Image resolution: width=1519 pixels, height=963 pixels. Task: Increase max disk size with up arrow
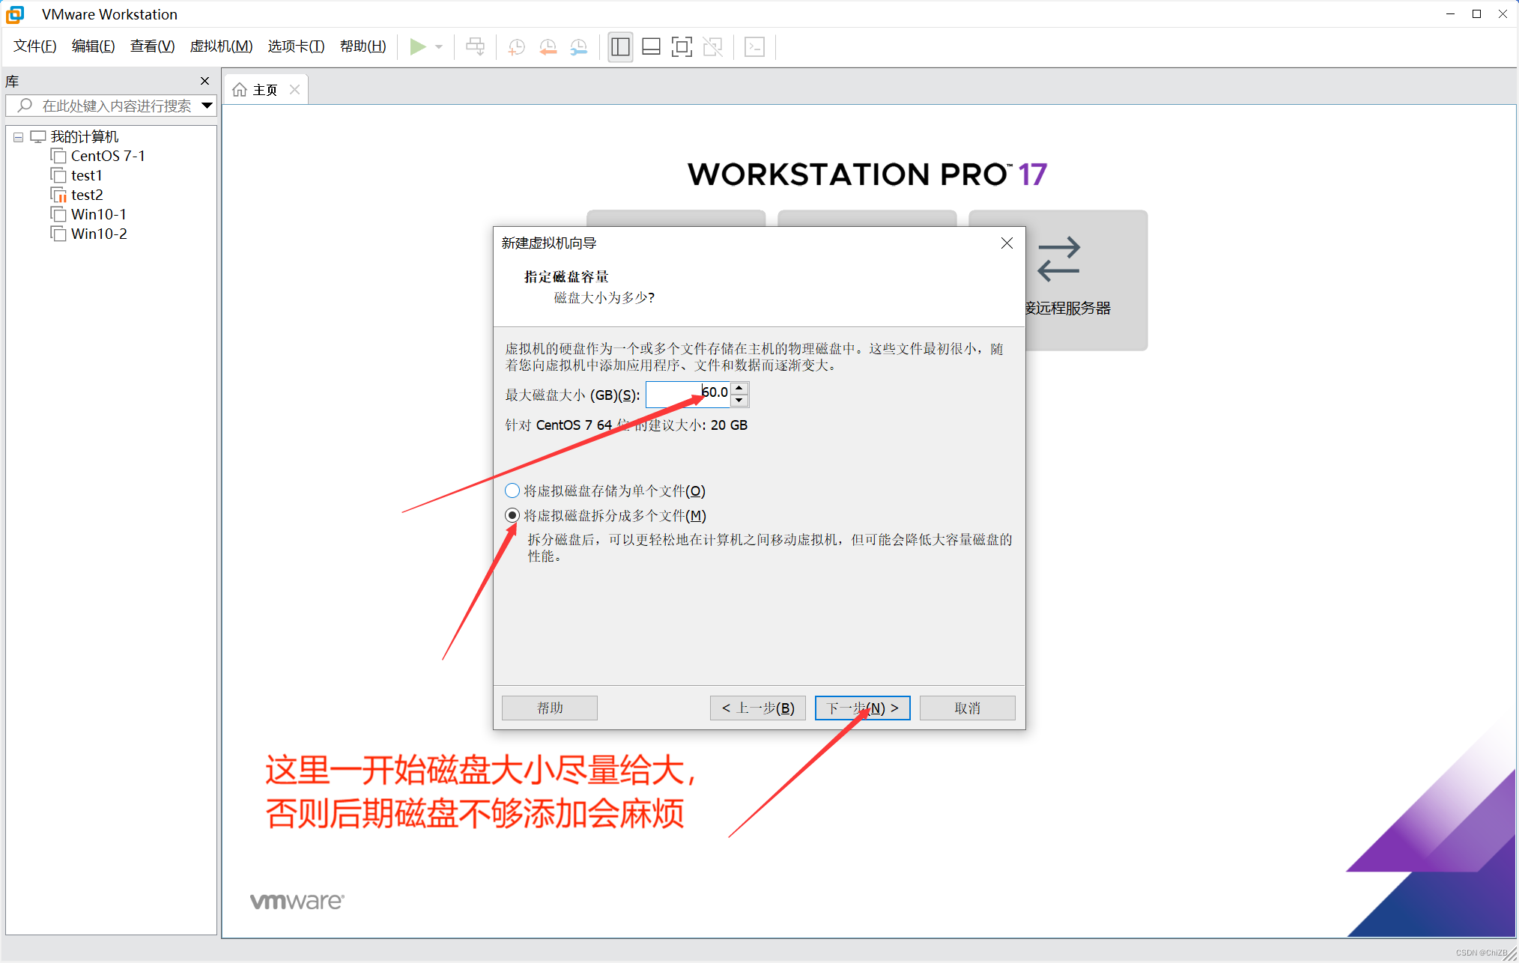pos(739,388)
